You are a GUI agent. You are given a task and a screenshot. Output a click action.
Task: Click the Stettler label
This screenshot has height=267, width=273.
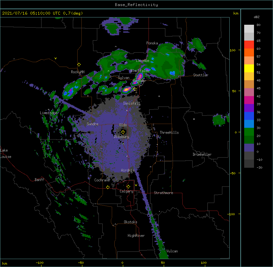201,75
